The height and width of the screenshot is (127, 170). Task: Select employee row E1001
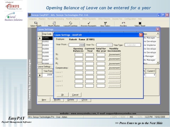pos(47,38)
